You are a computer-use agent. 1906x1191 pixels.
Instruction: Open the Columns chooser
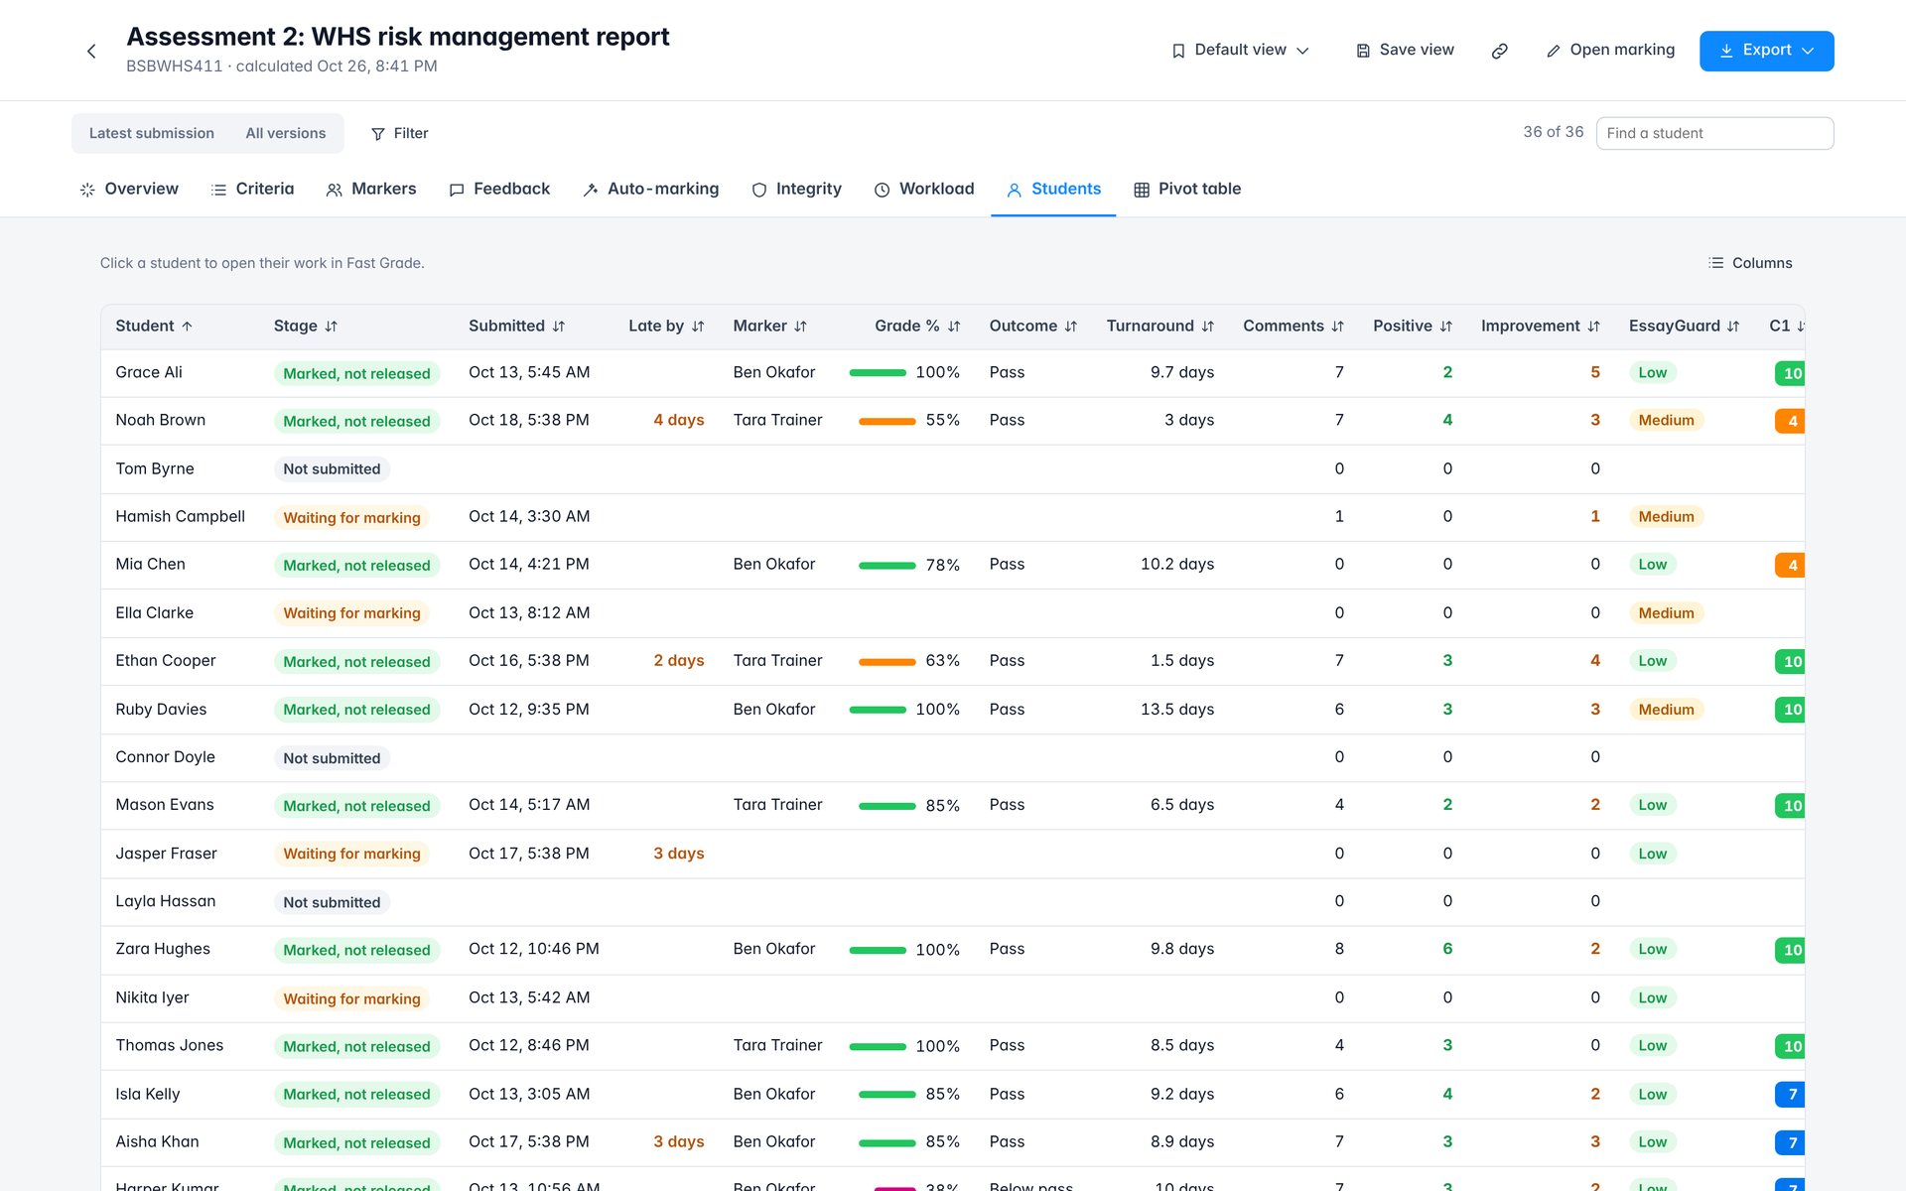click(x=1750, y=263)
